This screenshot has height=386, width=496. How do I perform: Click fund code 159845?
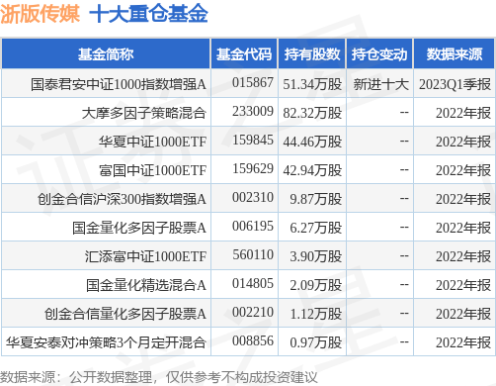pos(253,140)
